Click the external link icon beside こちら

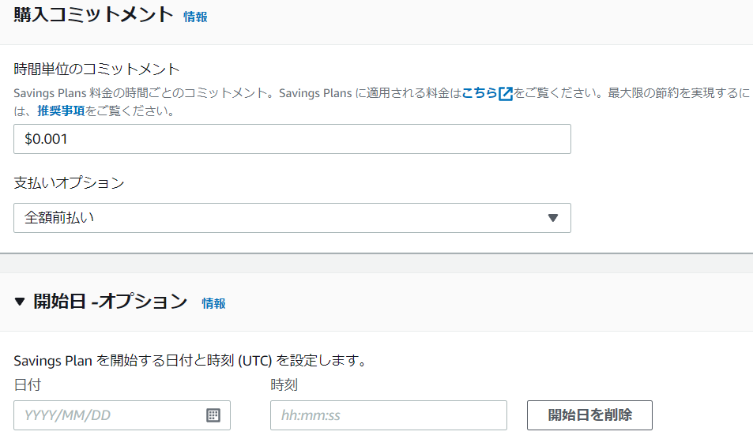pyautogui.click(x=506, y=93)
